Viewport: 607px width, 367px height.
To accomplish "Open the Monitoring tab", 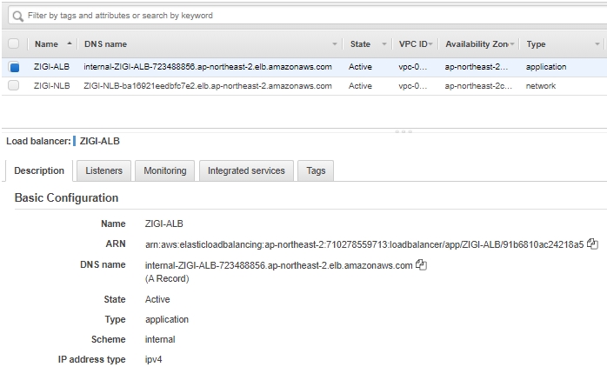I will (x=165, y=170).
